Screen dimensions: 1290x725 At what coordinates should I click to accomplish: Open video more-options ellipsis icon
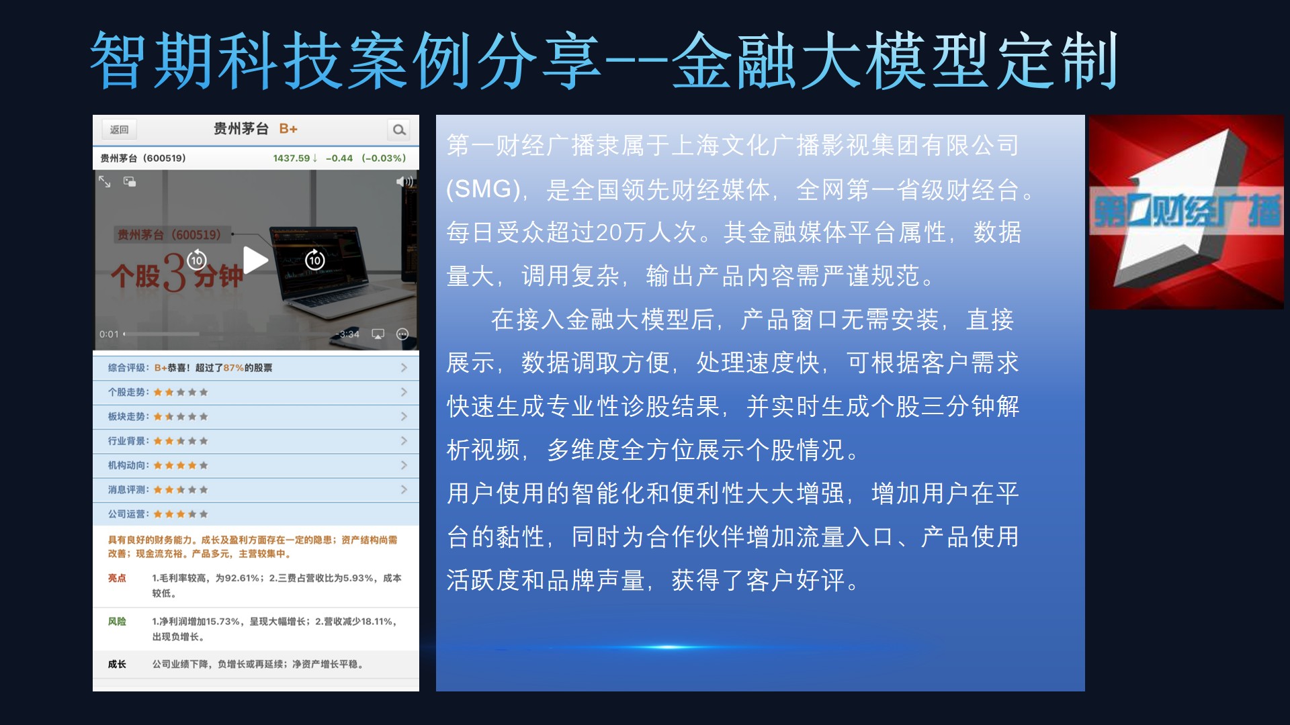[402, 334]
